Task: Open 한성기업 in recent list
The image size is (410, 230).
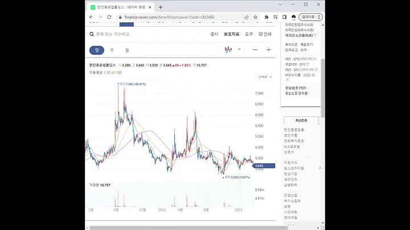Action: 291,174
